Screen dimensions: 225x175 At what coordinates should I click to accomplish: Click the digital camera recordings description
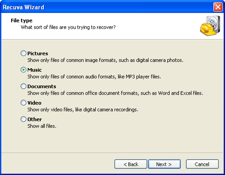tap(83, 109)
